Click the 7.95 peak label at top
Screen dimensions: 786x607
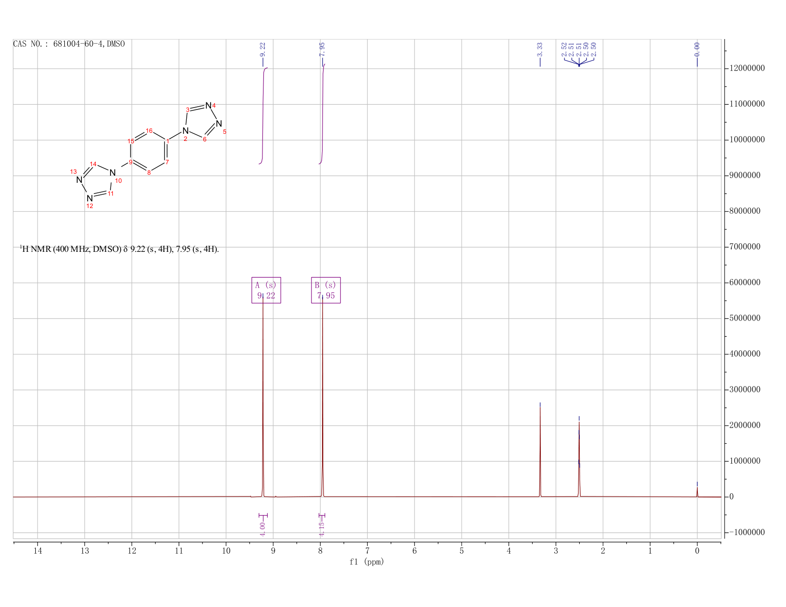coord(322,50)
